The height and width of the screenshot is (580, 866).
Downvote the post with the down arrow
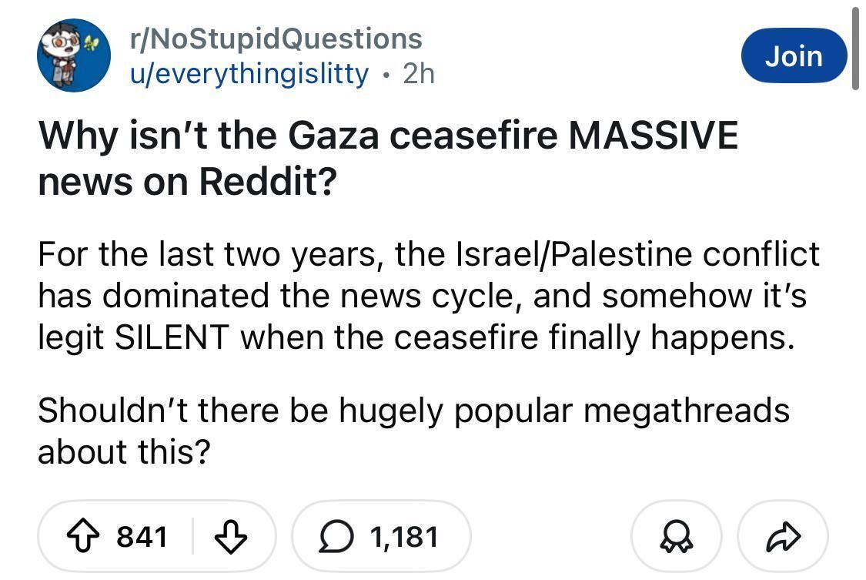tap(230, 535)
